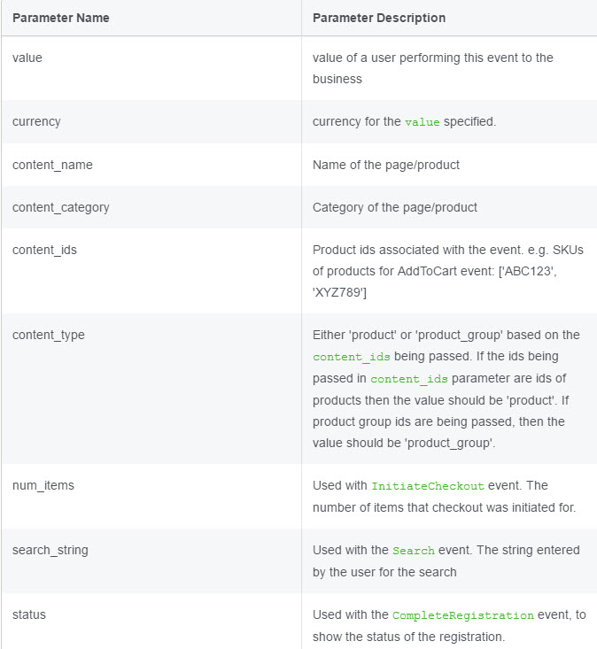Click the green 'CompleteRegistration' code text

point(463,615)
